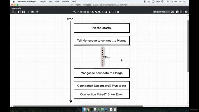Toggle the left navigator panel icon

coord(20,12)
